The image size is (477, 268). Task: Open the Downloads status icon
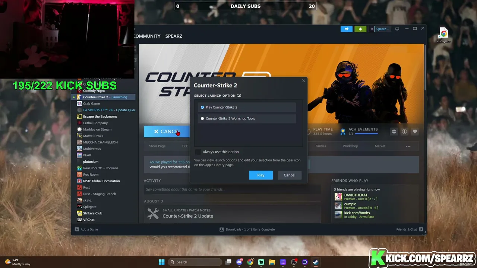[221, 229]
